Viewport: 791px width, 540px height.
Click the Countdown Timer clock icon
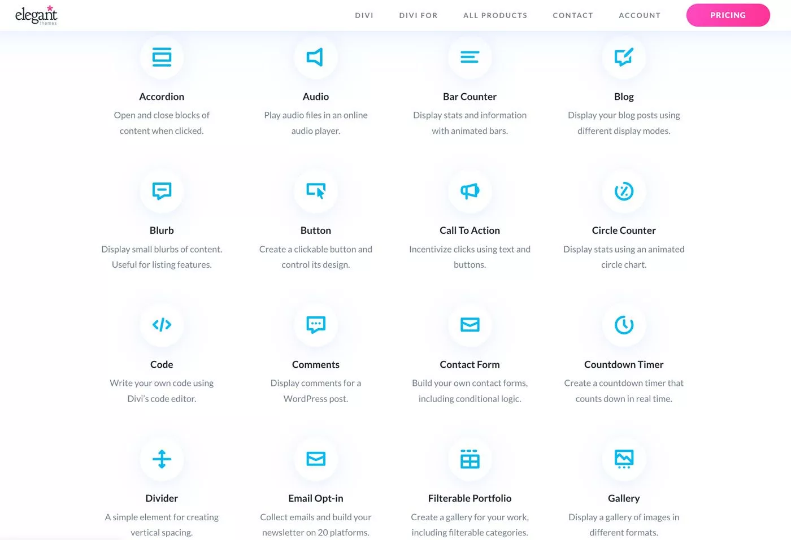coord(624,325)
